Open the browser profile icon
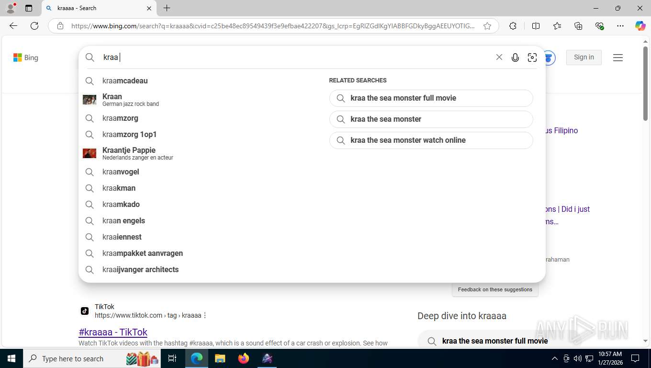The image size is (651, 368). click(x=10, y=8)
